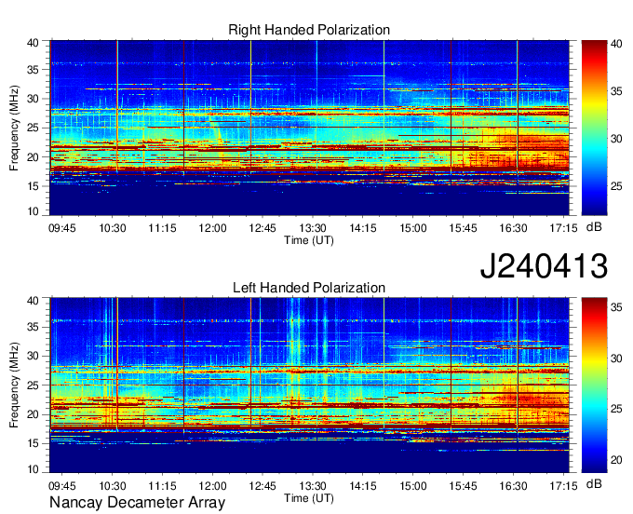Click 14:15 tick under Left Handed plot
Screen dimensions: 633x514
point(362,485)
